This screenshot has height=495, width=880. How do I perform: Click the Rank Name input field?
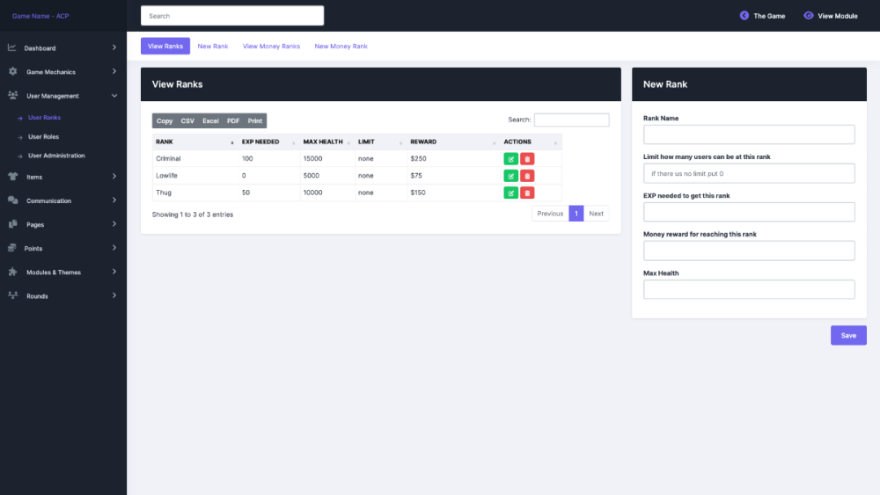(x=749, y=135)
